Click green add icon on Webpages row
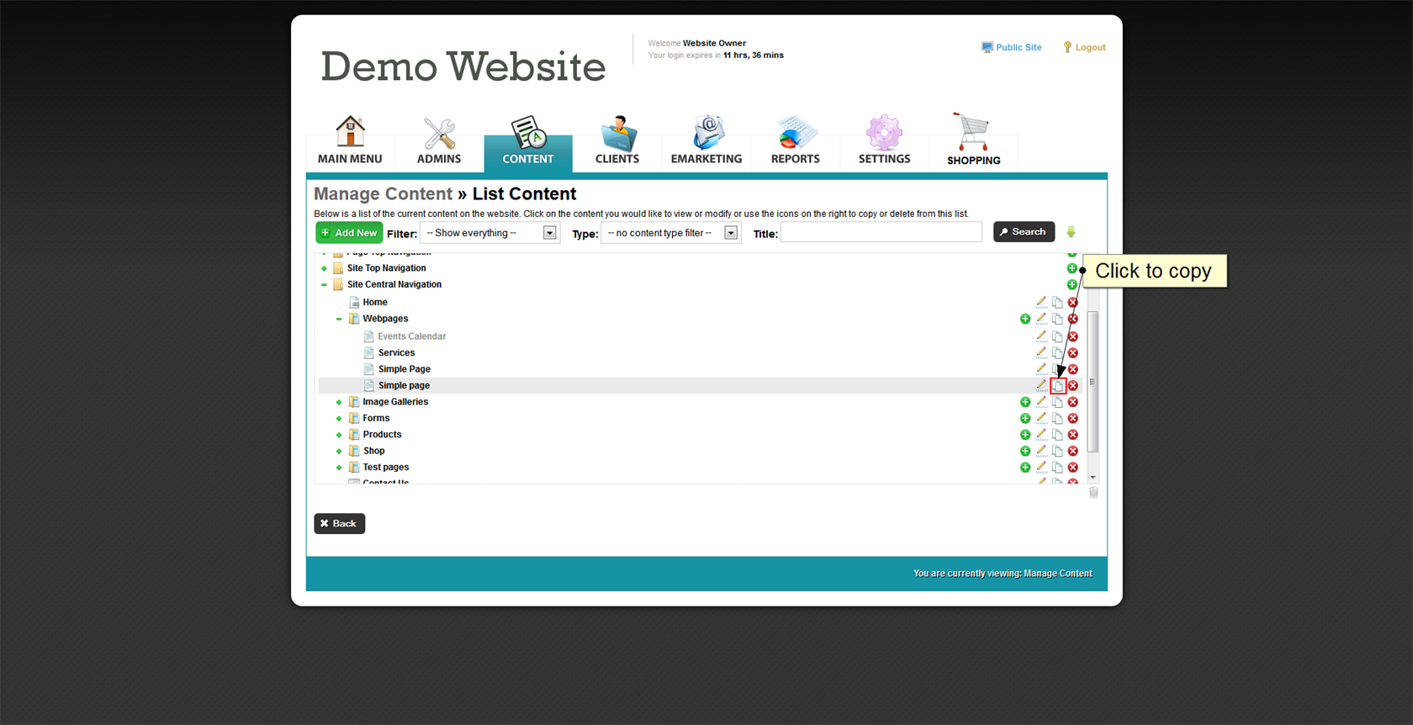The width and height of the screenshot is (1413, 725). [1025, 319]
